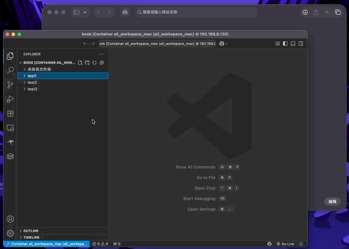The width and height of the screenshot is (349, 249).
Task: Click the Safari share icon
Action: 316,12
